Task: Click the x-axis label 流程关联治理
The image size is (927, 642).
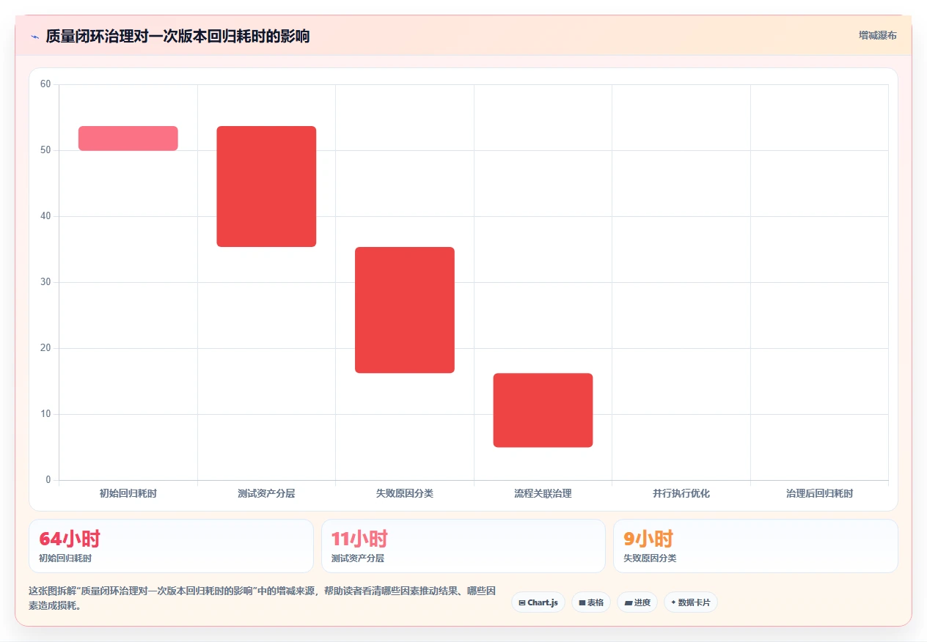Action: [x=543, y=494]
